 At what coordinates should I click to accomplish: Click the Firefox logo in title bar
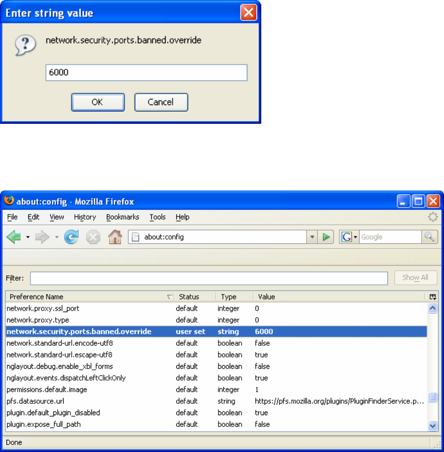tap(9, 201)
